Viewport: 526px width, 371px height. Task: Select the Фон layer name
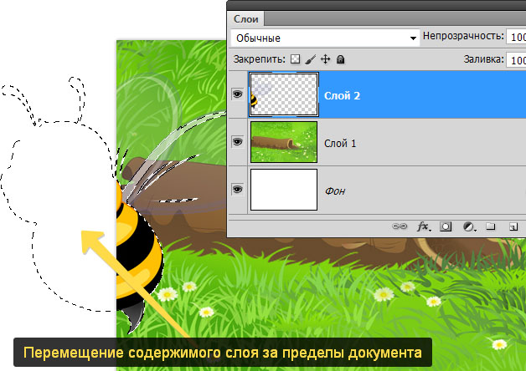(335, 191)
